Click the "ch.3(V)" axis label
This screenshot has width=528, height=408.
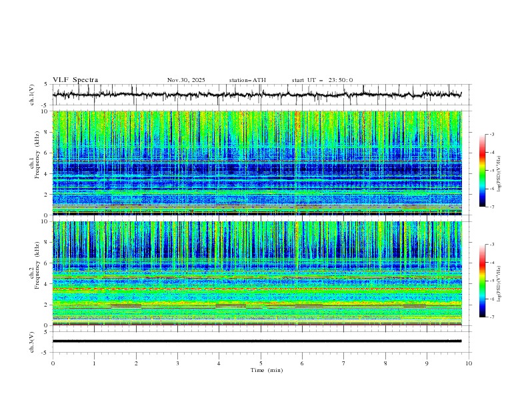[32, 342]
